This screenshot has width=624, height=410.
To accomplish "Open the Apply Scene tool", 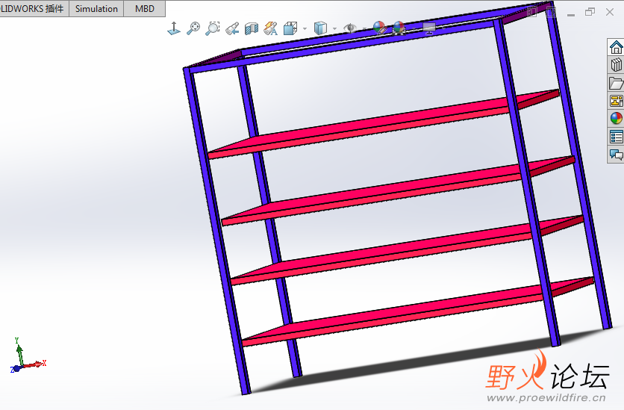I will pyautogui.click(x=399, y=28).
